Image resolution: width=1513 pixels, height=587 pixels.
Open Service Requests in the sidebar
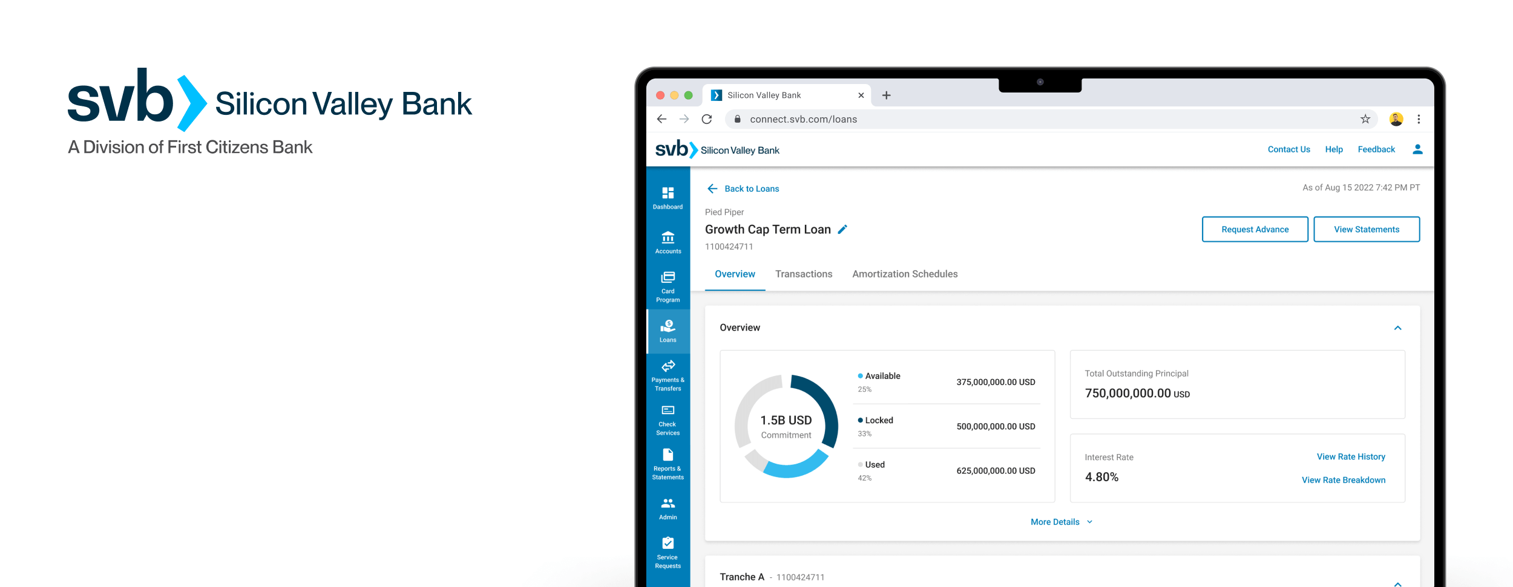668,553
